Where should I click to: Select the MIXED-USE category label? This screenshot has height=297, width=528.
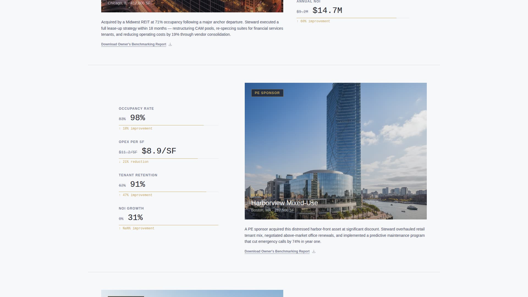[262, 195]
